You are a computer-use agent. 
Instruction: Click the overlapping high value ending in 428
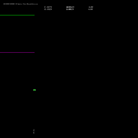point(70,7)
